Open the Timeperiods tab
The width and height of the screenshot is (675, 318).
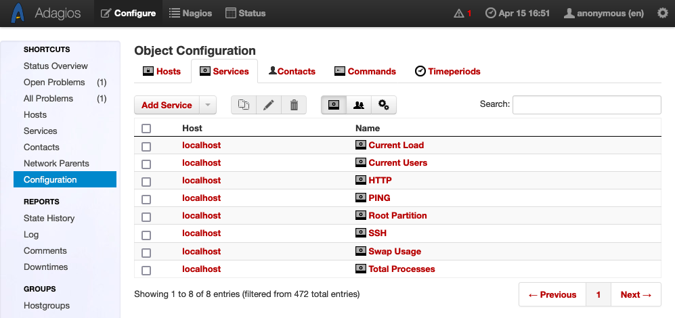coord(448,71)
